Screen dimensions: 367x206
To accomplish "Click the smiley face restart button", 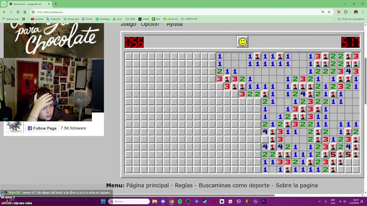I will [x=243, y=42].
